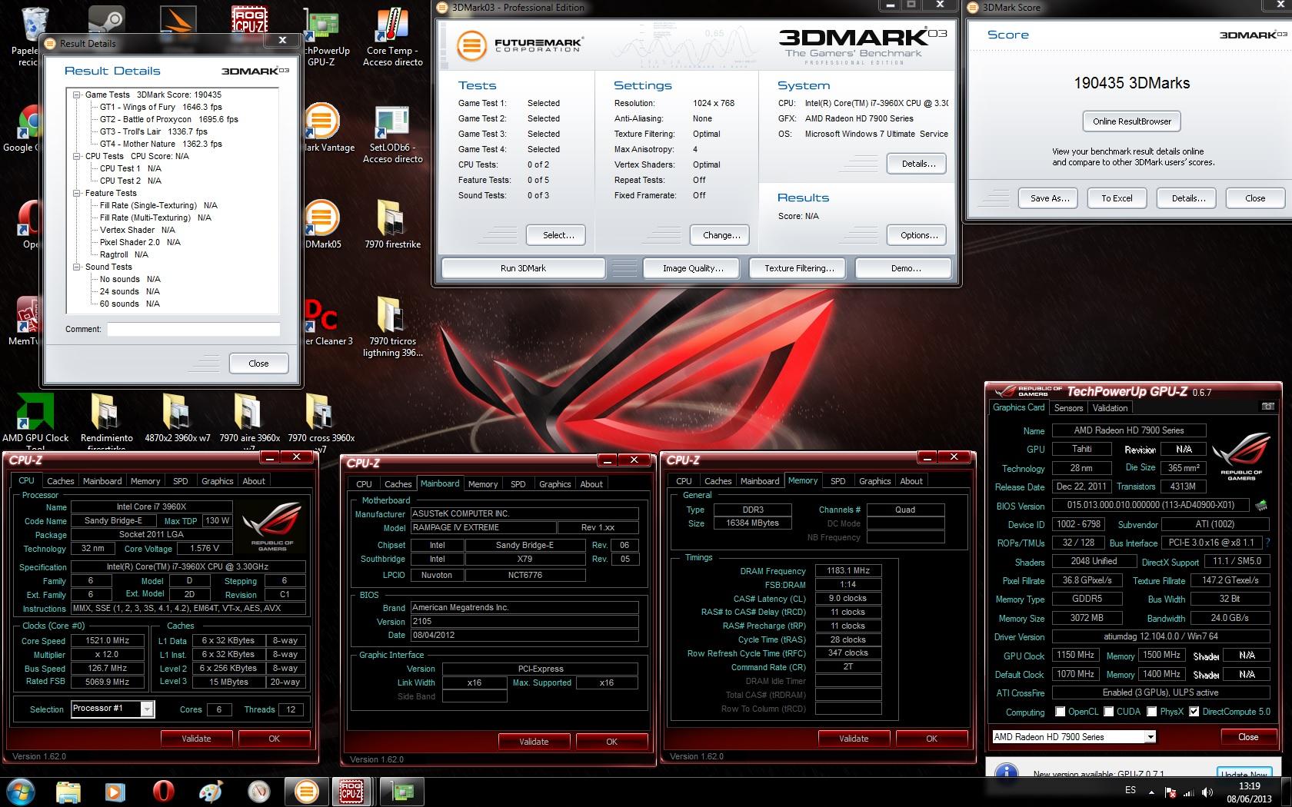Click the ES language indicator in tray
Image resolution: width=1292 pixels, height=807 pixels.
pos(1130,790)
